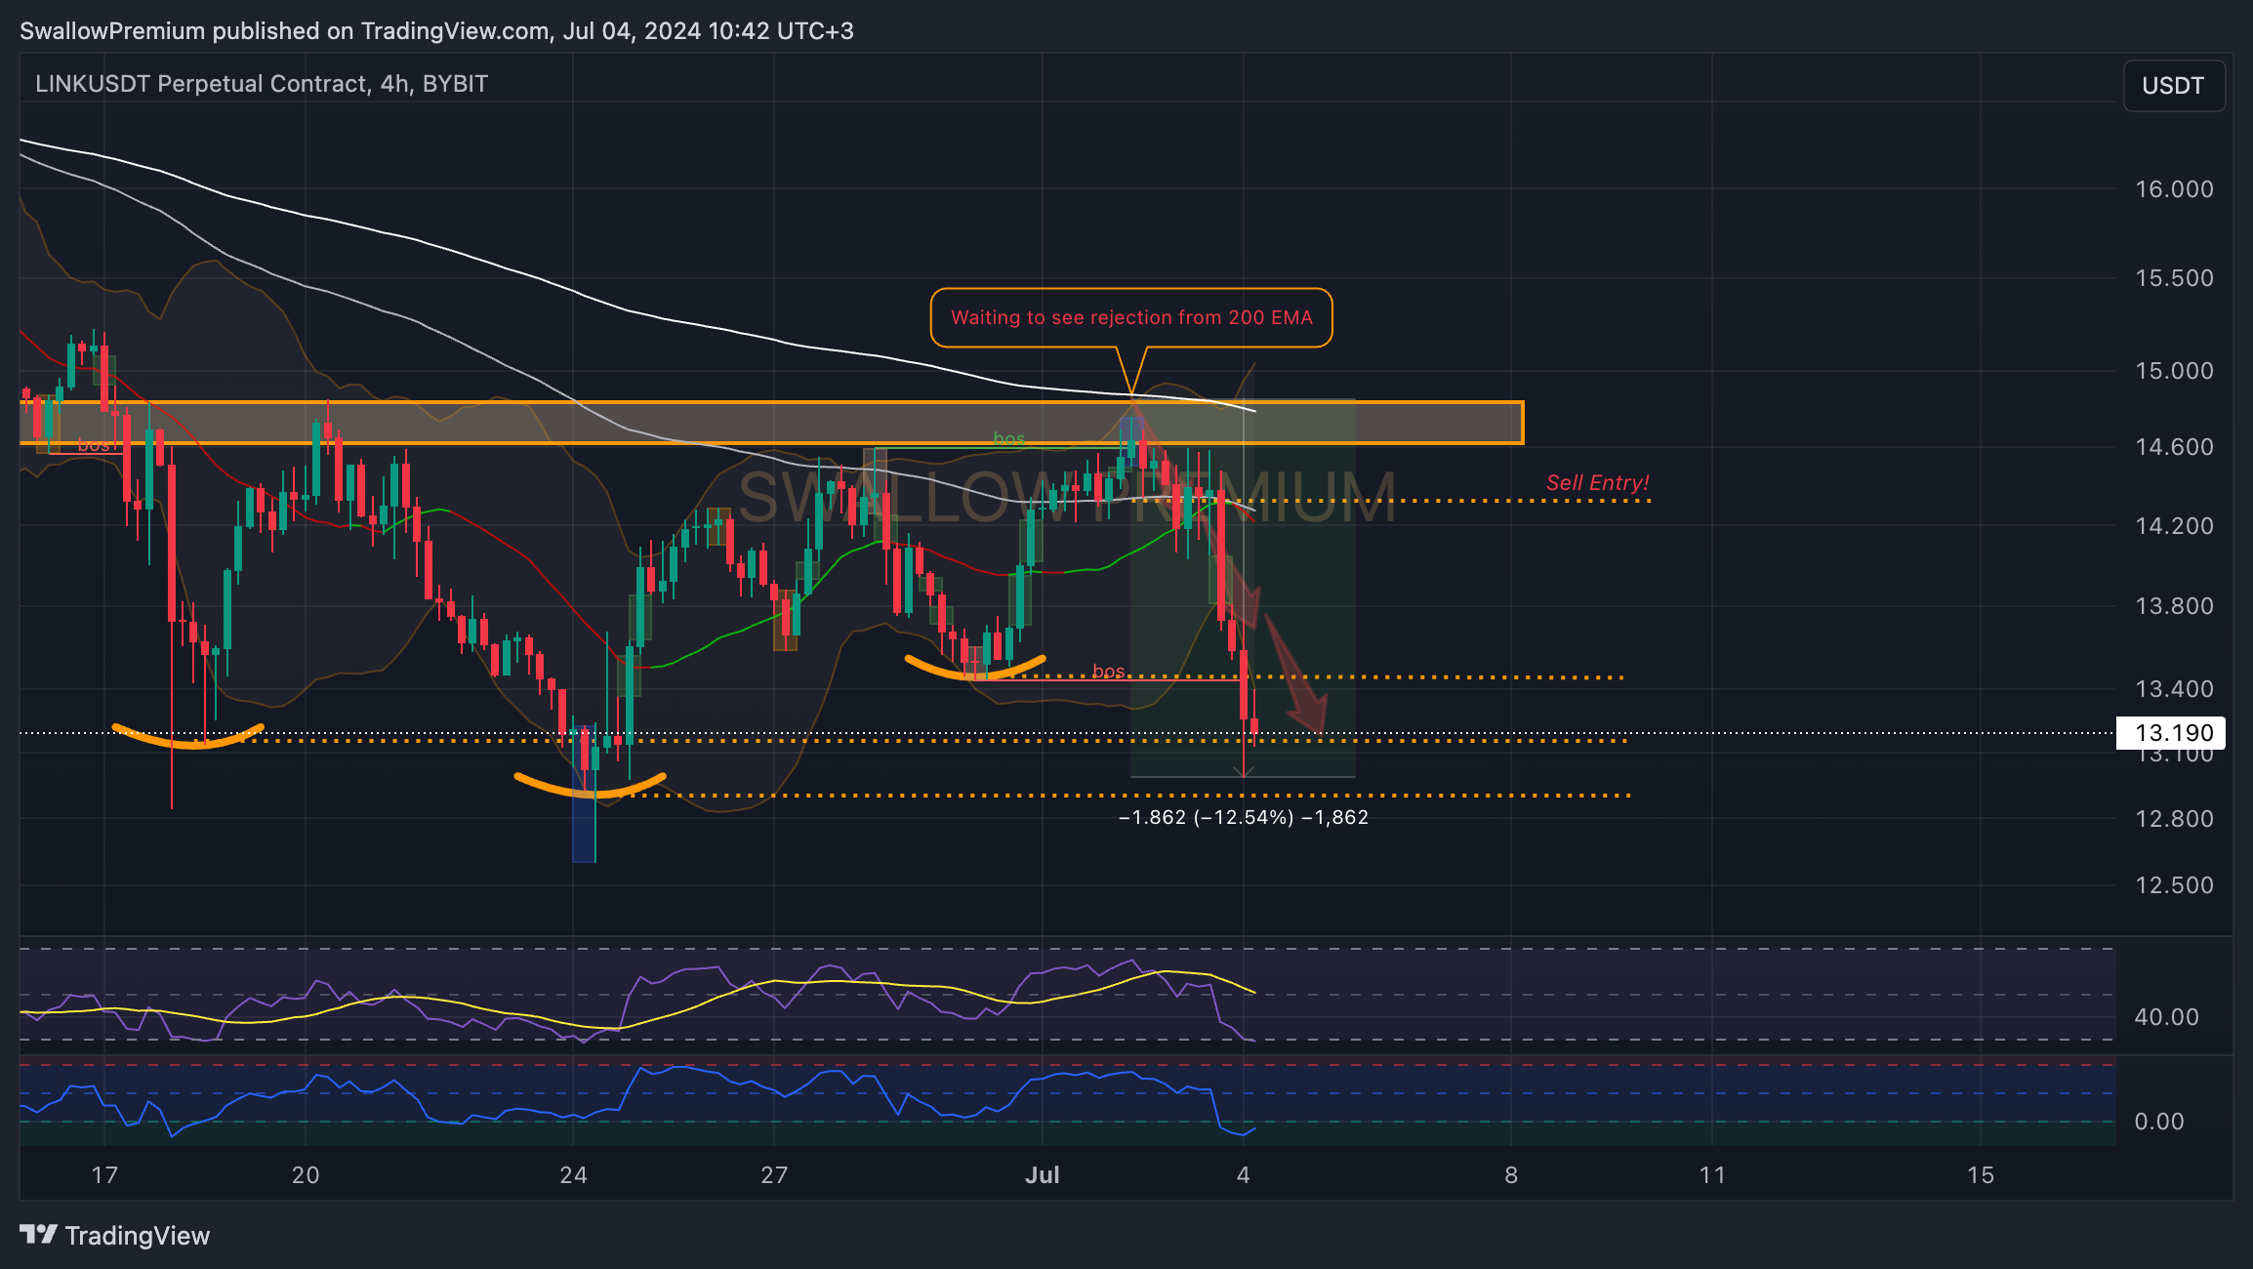Click the '-1.862 (-12.54%)' measurement label
The height and width of the screenshot is (1269, 2253).
pyautogui.click(x=1243, y=817)
